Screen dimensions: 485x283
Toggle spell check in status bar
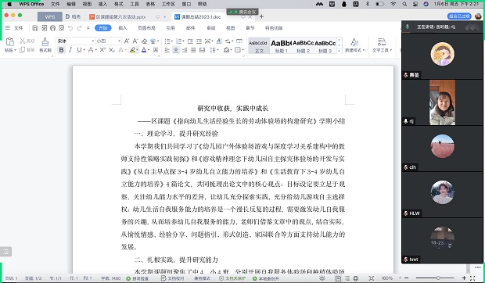[x=138, y=278]
